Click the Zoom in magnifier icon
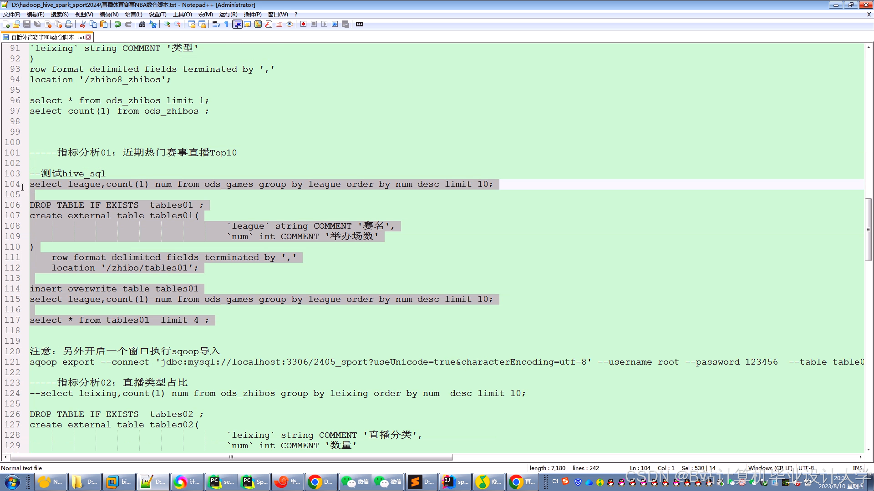The width and height of the screenshot is (874, 491). (167, 24)
